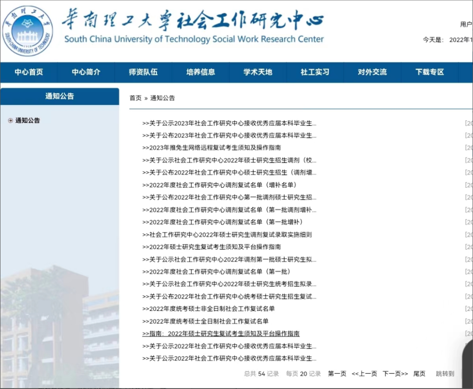Open the 中心简介 nav item

click(x=86, y=72)
